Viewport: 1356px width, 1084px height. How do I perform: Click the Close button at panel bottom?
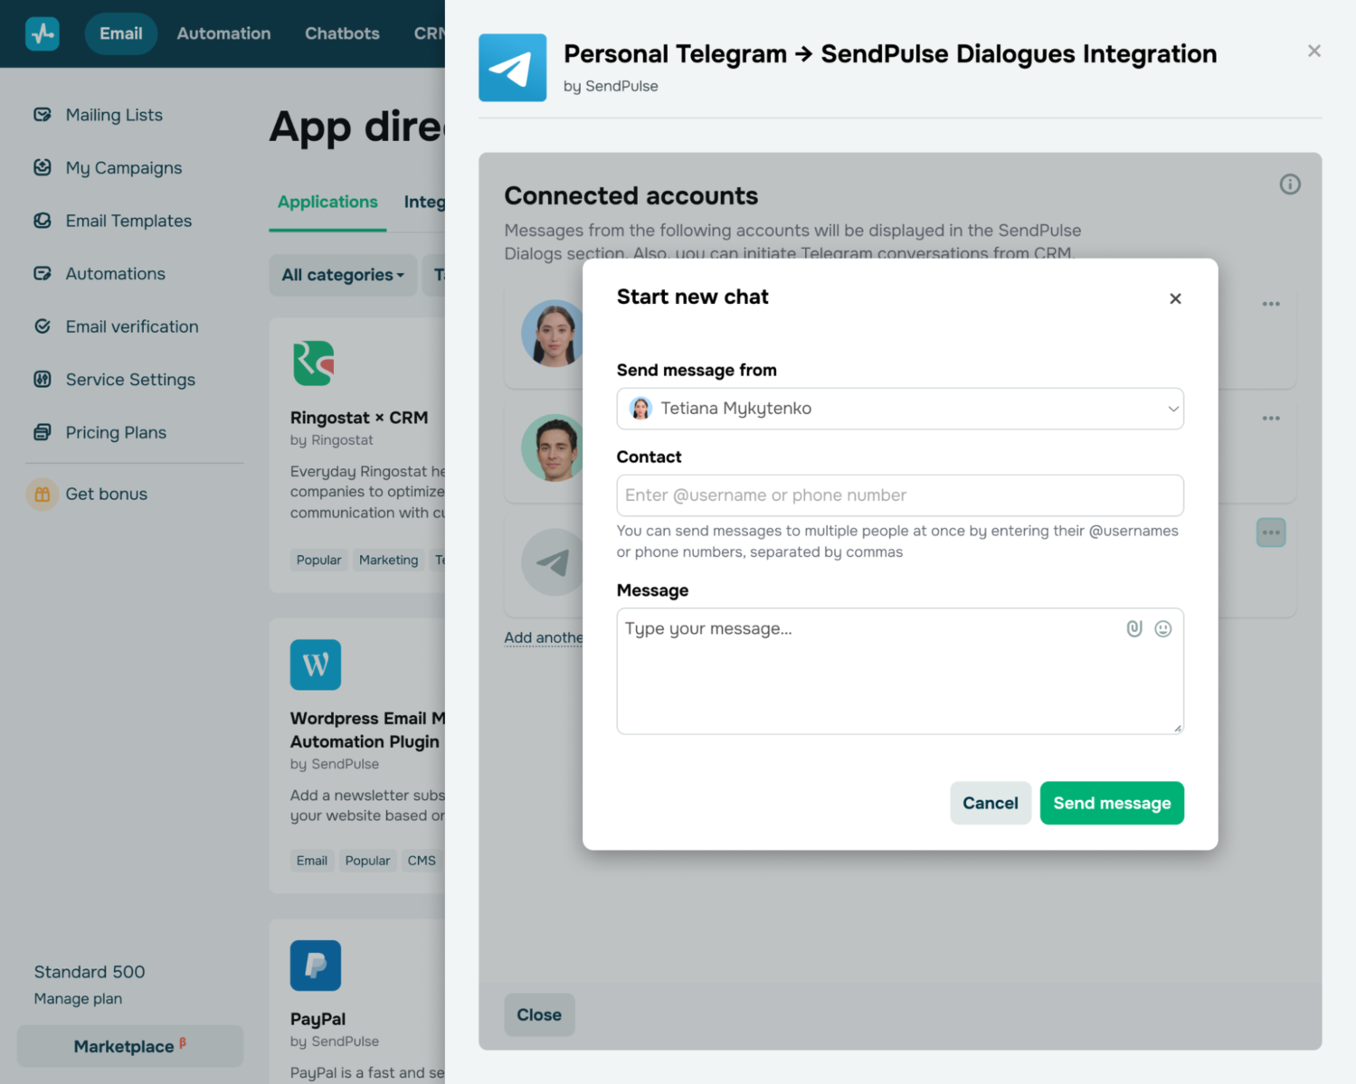click(539, 1014)
